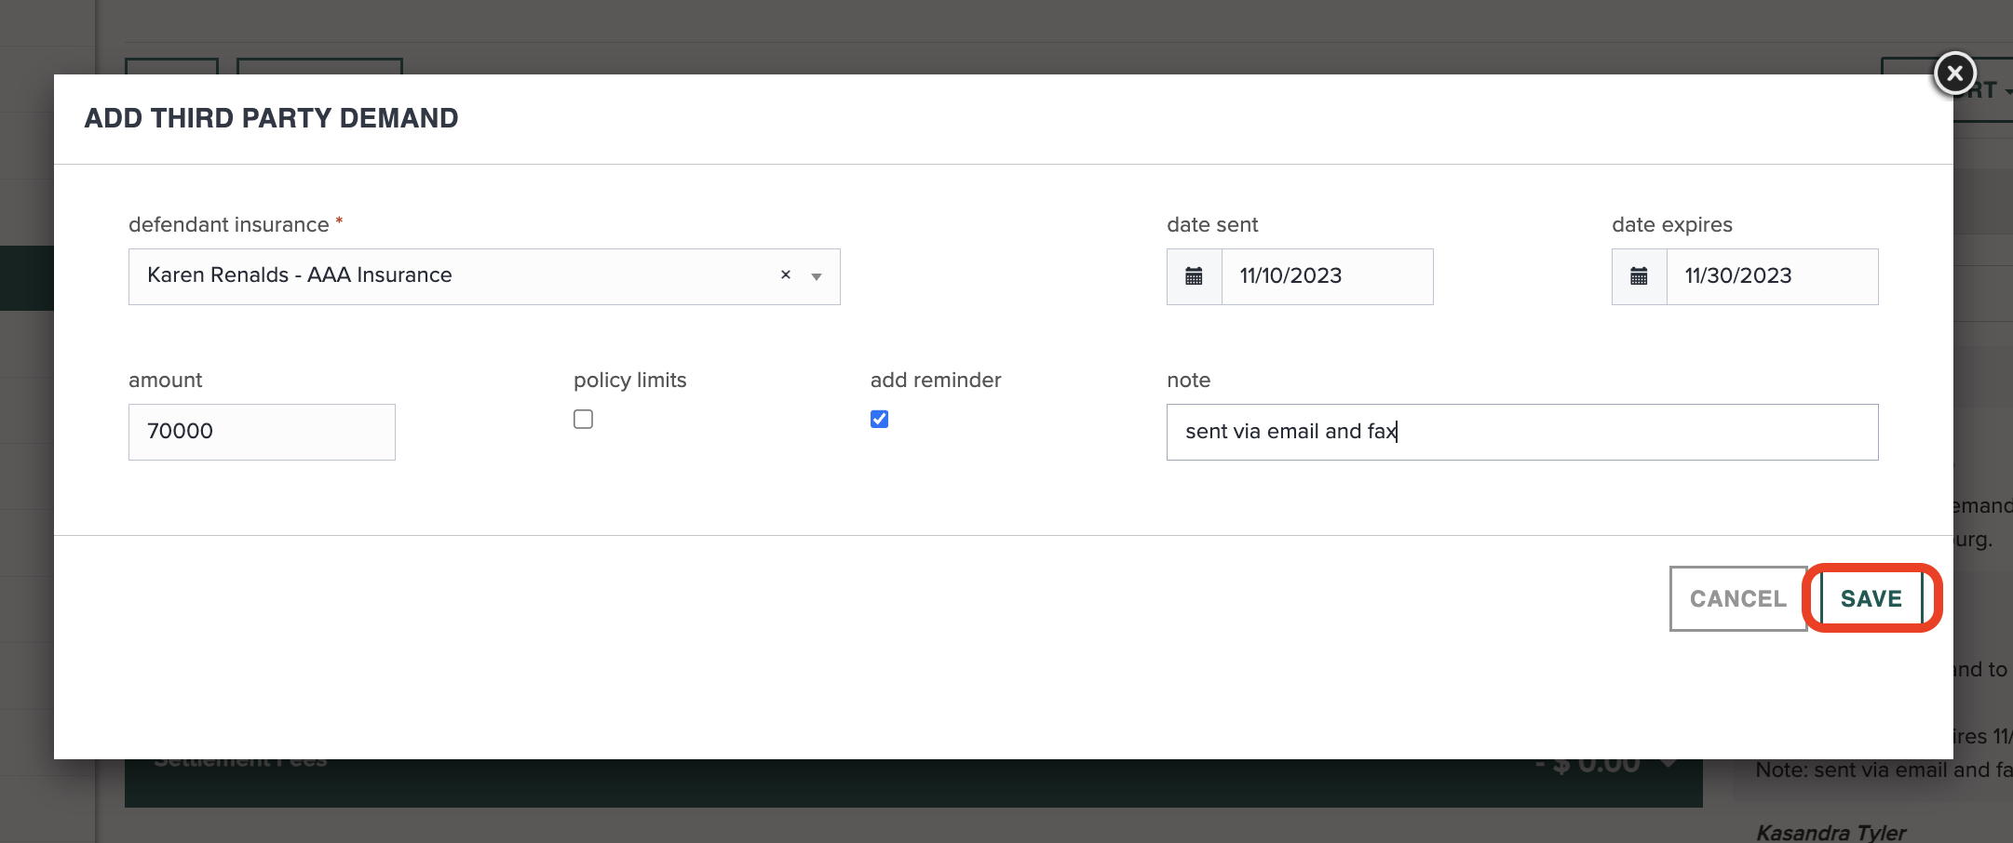Expand the Settlement Fees section
The width and height of the screenshot is (2013, 843).
[1666, 763]
